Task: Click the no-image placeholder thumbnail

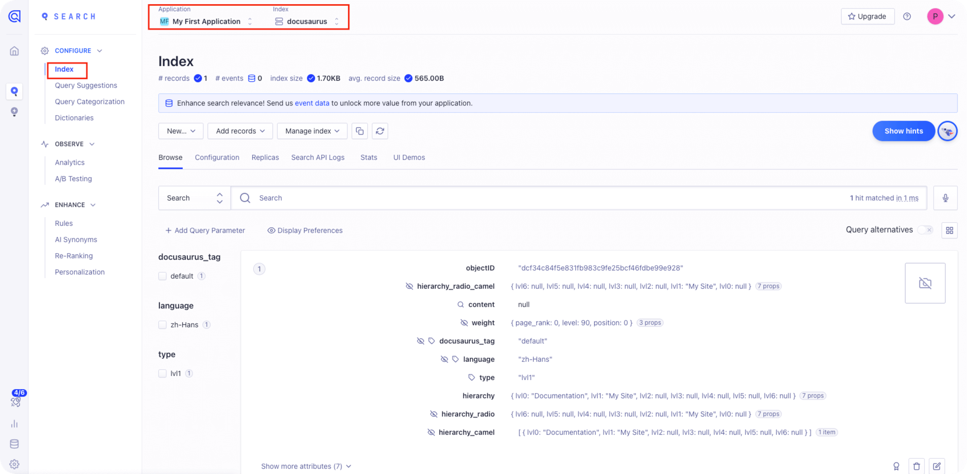Action: coord(925,283)
